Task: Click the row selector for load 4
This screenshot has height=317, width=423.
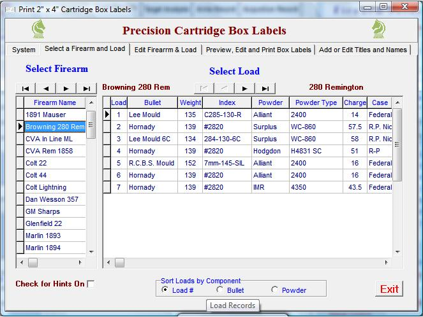Action: coord(107,151)
